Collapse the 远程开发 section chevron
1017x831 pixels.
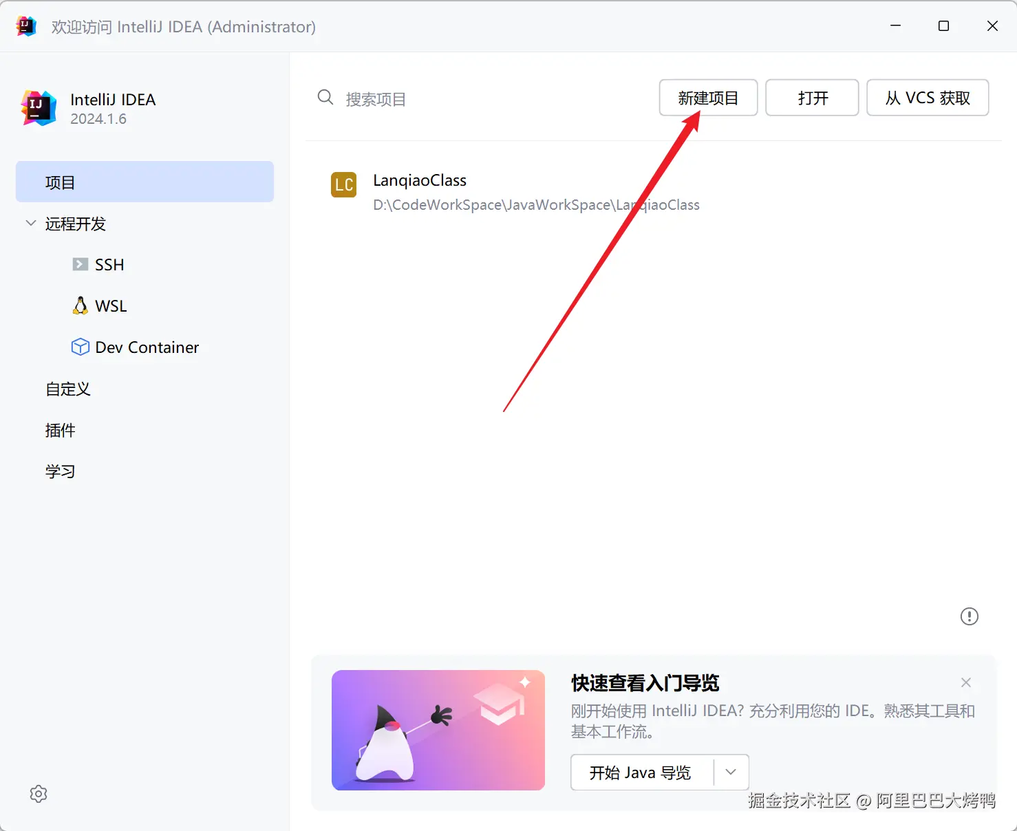coord(31,223)
